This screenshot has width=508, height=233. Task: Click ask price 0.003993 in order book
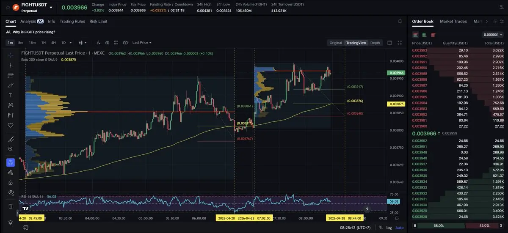[420, 50]
